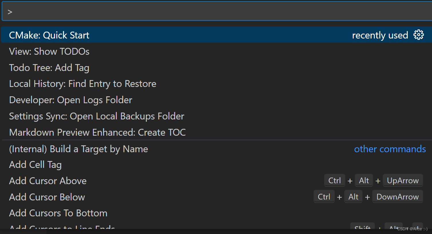
Task: Execute the Add Cell Tag command
Action: pos(35,164)
